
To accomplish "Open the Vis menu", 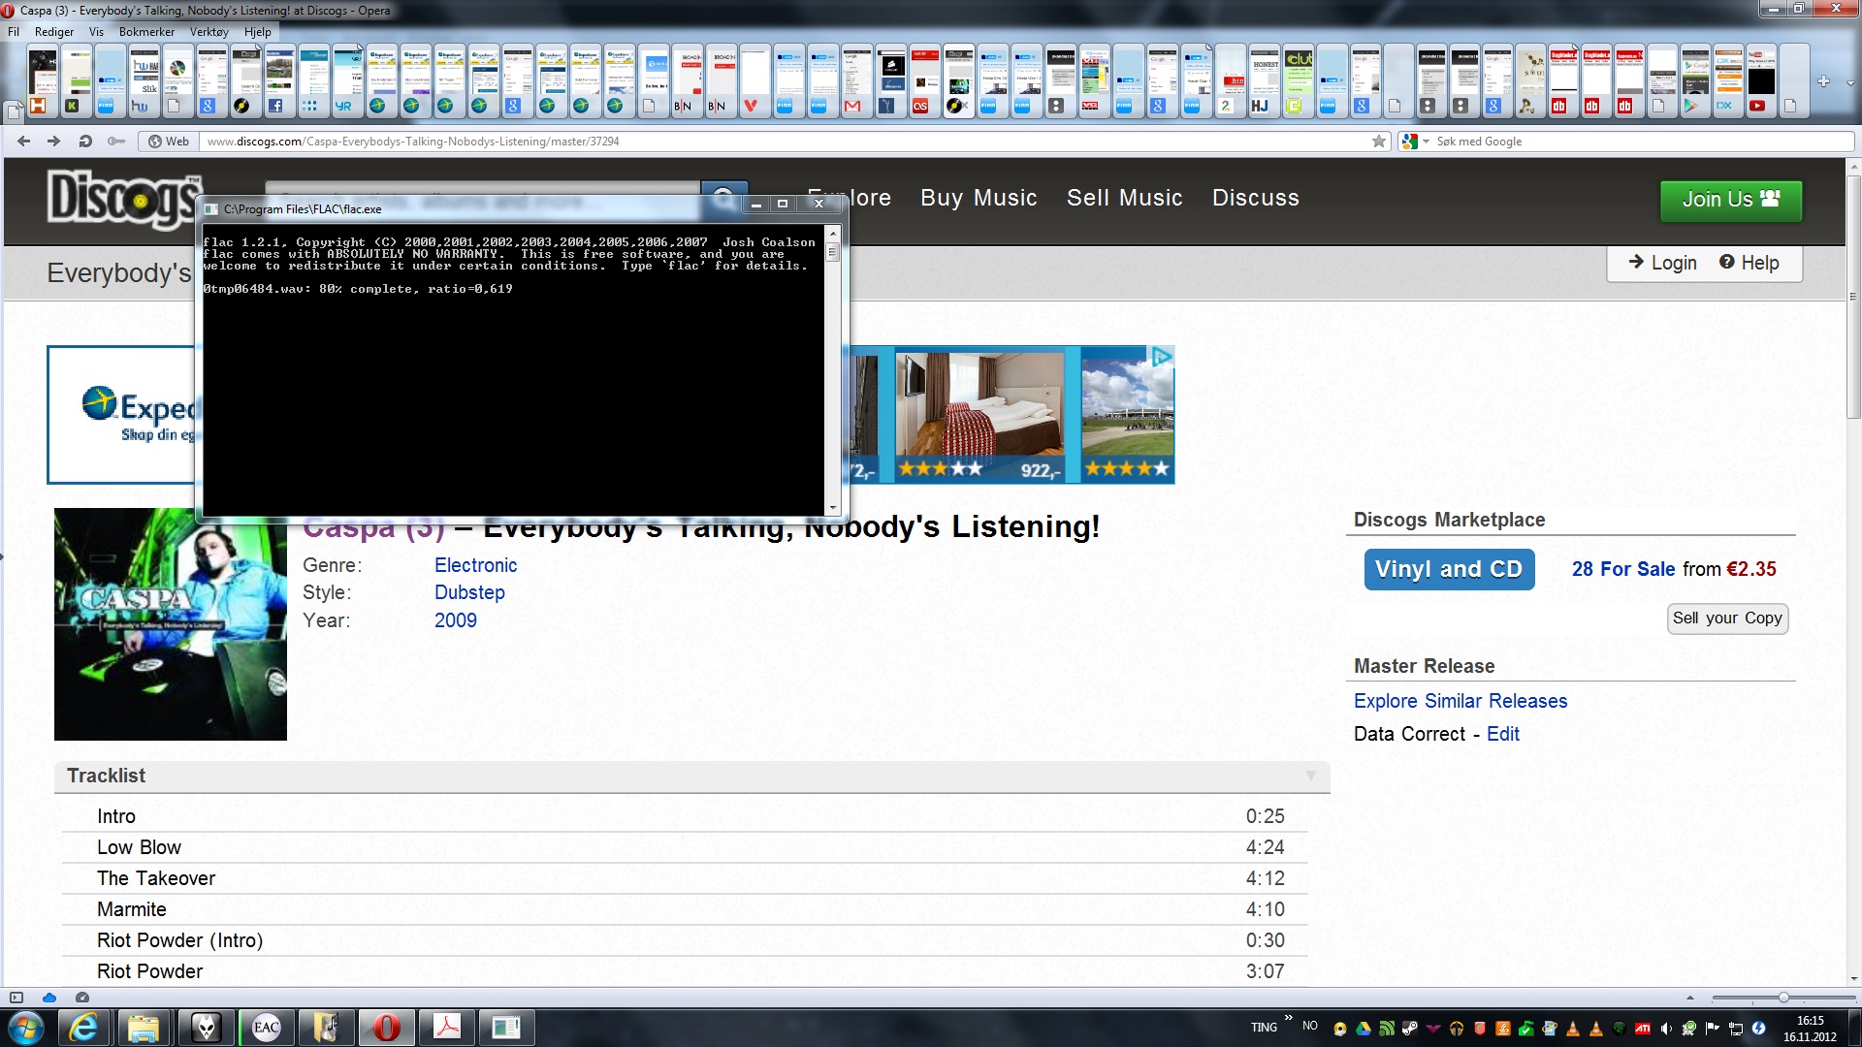I will tap(96, 32).
